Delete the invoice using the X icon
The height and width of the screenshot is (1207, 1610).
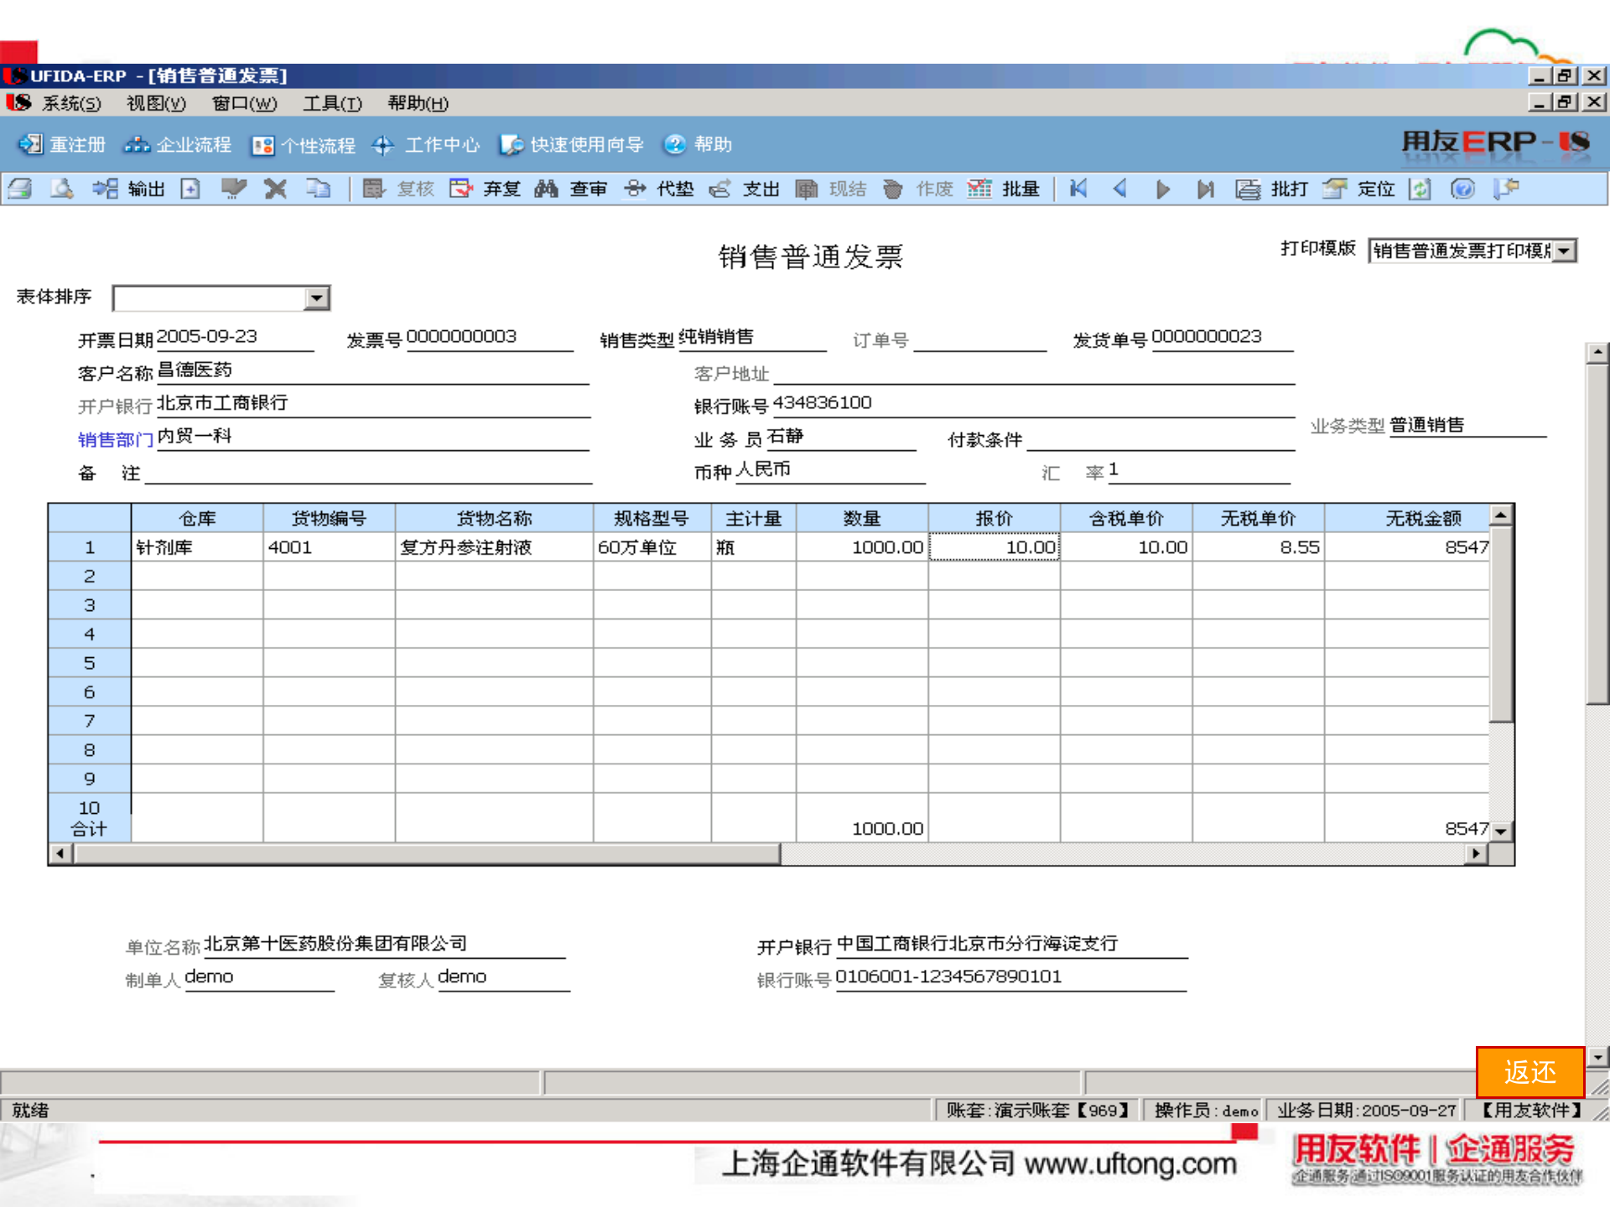pos(275,189)
